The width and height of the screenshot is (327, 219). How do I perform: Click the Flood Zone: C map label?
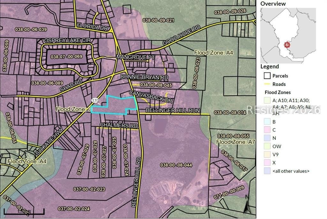[74, 109]
